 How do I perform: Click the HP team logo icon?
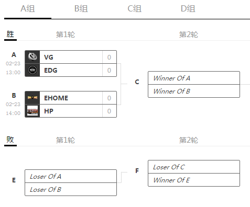[x=32, y=111]
